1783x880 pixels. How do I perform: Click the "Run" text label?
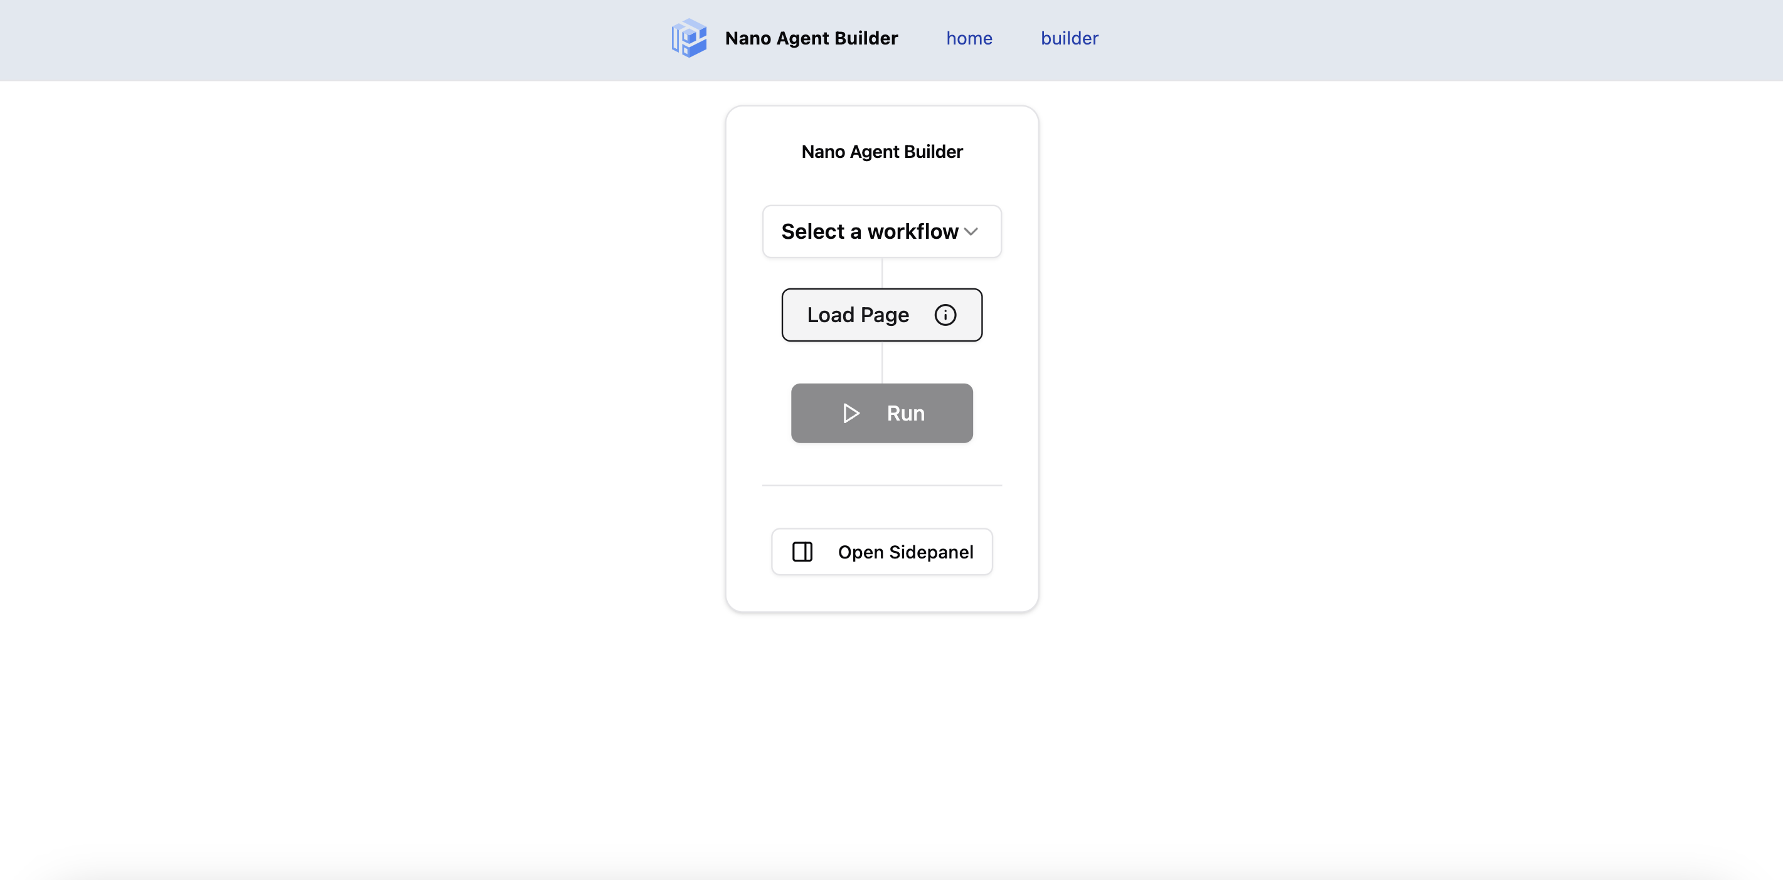(905, 414)
